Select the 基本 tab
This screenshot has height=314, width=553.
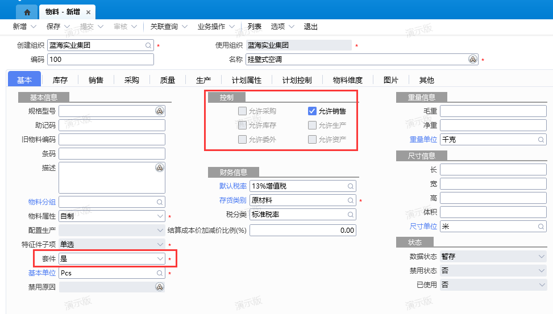(x=24, y=79)
